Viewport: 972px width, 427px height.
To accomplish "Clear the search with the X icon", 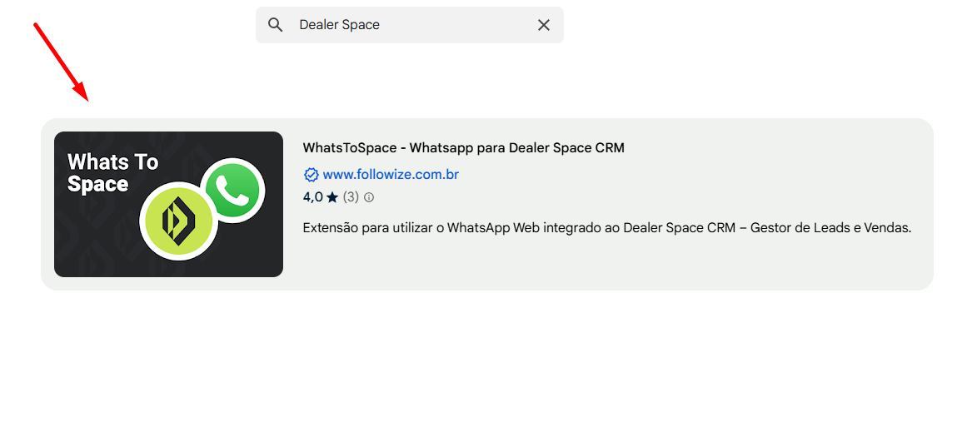I will [544, 25].
